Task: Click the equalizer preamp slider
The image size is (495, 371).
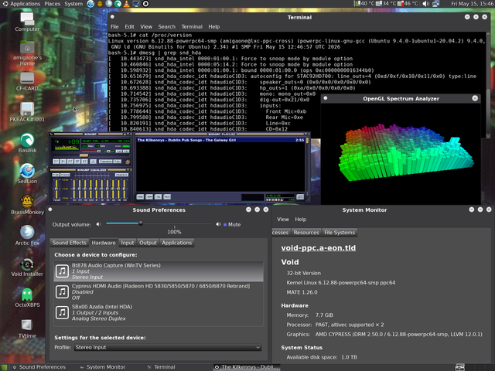Action: [x=56, y=189]
